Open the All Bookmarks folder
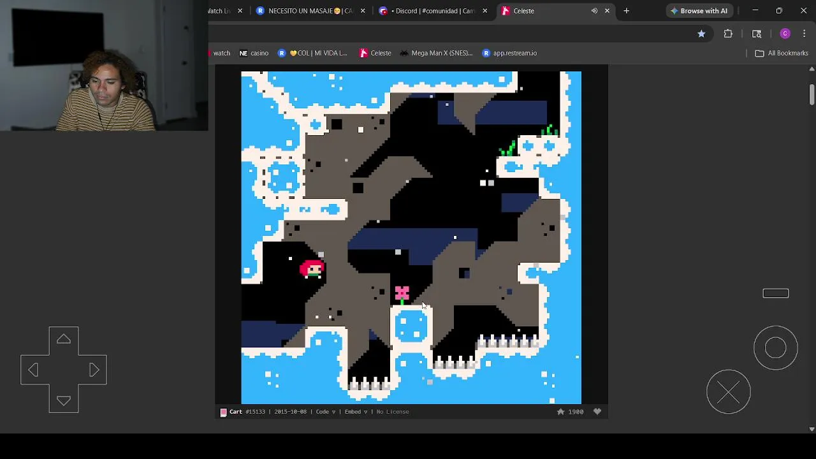Viewport: 816px width, 459px height. (782, 53)
